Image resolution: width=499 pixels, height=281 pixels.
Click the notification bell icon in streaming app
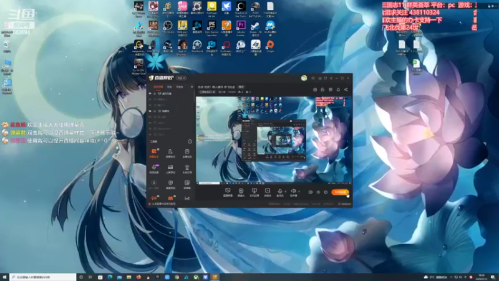[338, 90]
